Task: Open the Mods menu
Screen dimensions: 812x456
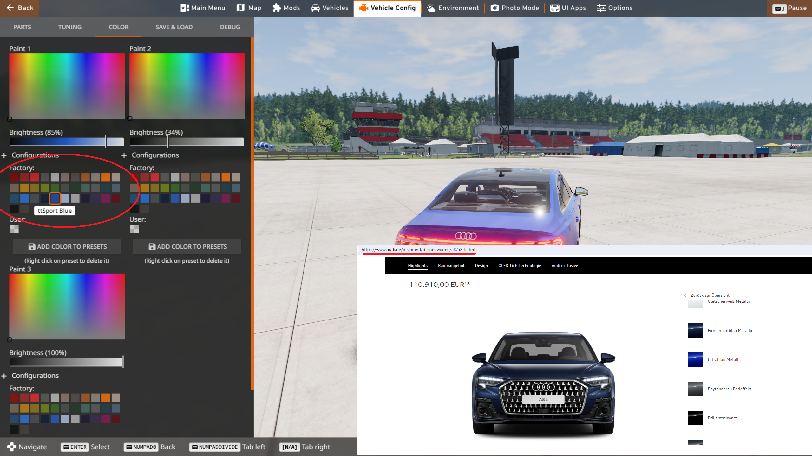Action: (x=286, y=8)
